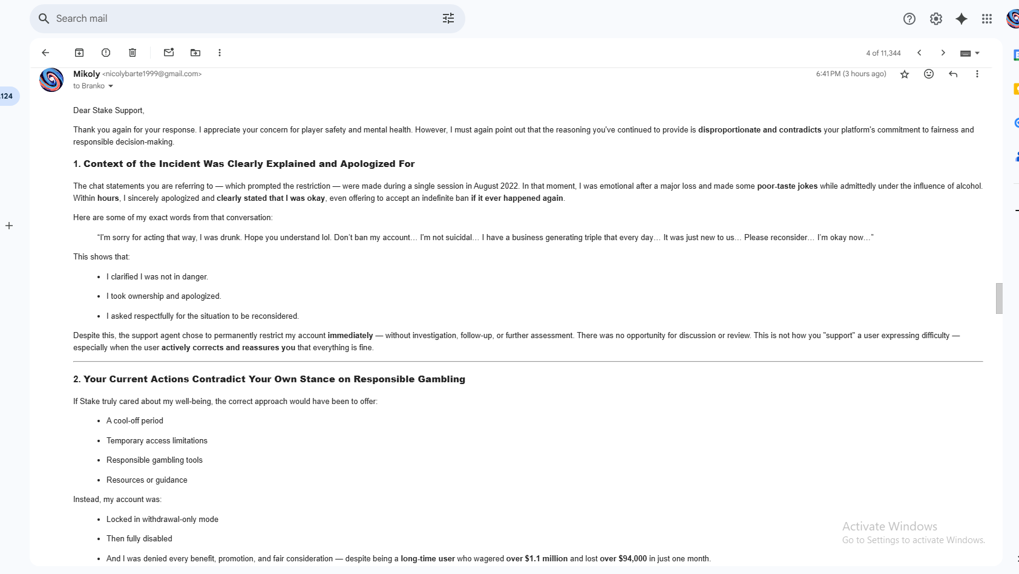Open the Move to folder icon

click(x=195, y=53)
